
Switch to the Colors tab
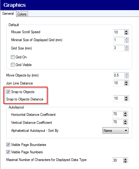(22, 14)
